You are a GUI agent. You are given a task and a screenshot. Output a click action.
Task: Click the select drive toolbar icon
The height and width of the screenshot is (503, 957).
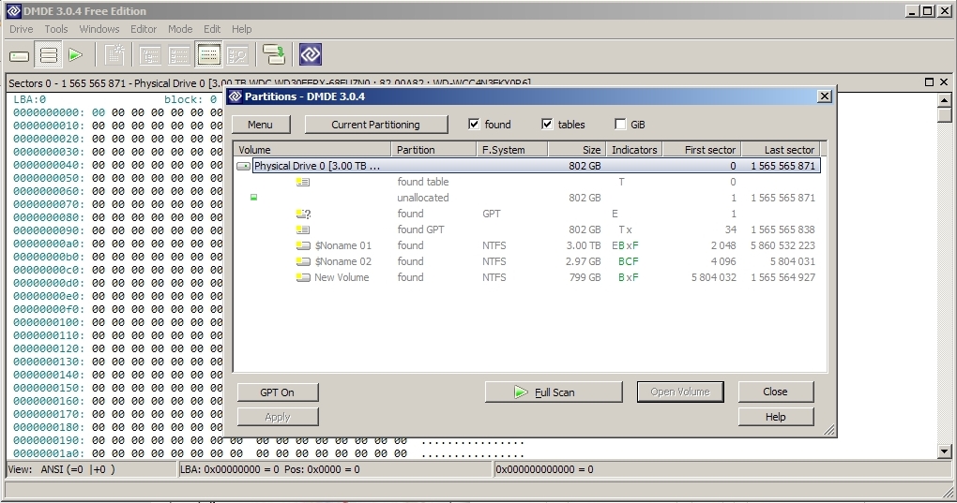[x=19, y=56]
